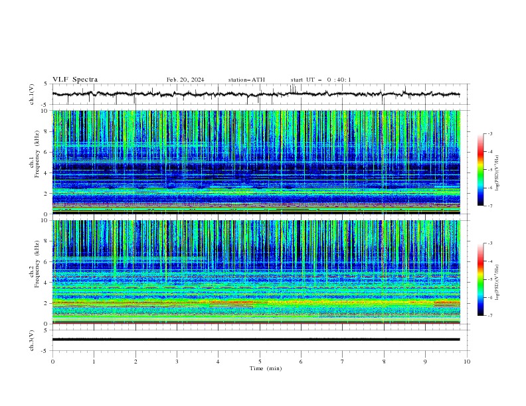
Task: Click the ch.2 "Frequency (kHz)" axis label
Action: pyautogui.click(x=37, y=264)
